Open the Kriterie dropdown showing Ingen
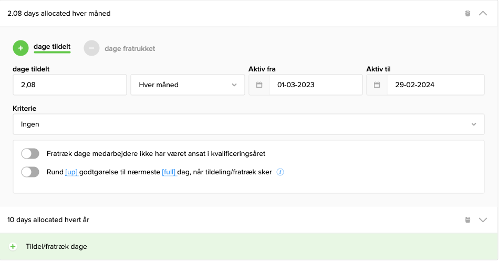499x262 pixels. 248,124
